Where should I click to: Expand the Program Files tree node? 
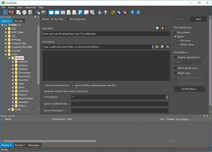point(6,43)
